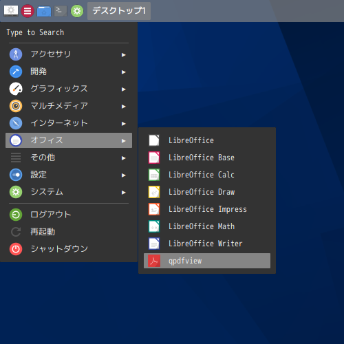Launch the terminal from the panel
The height and width of the screenshot is (344, 344).
click(61, 11)
